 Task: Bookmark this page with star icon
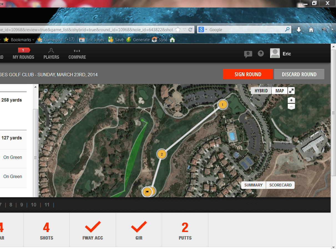click(178, 30)
